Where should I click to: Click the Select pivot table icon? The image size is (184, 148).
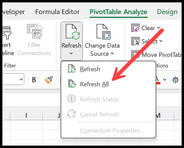point(135,41)
